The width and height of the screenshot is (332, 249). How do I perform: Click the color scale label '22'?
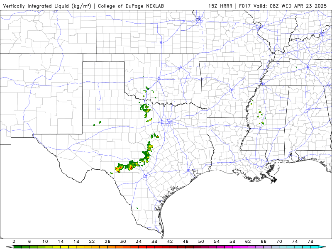(92, 242)
